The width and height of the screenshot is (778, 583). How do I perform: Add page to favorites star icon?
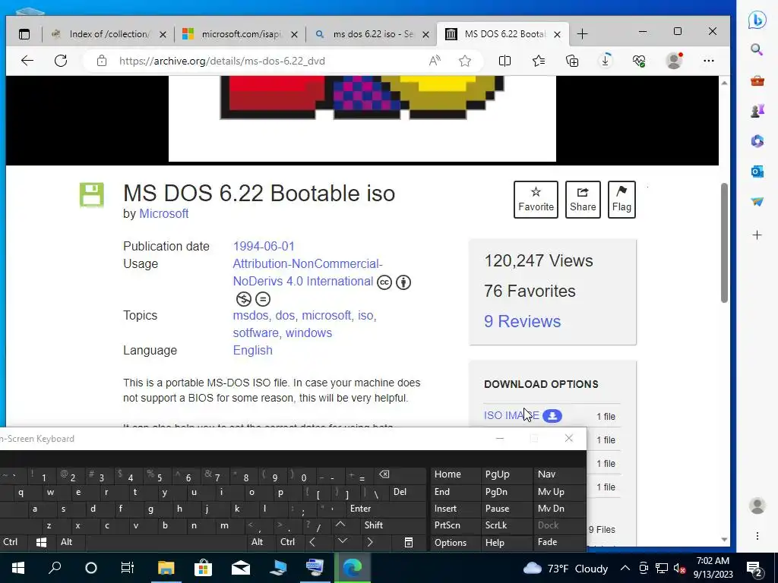[x=465, y=61]
